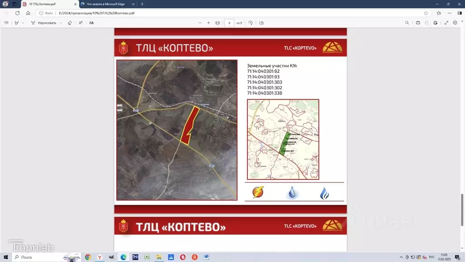The width and height of the screenshot is (465, 262).
Task: Zoom out using the minus button
Action: coord(200,23)
